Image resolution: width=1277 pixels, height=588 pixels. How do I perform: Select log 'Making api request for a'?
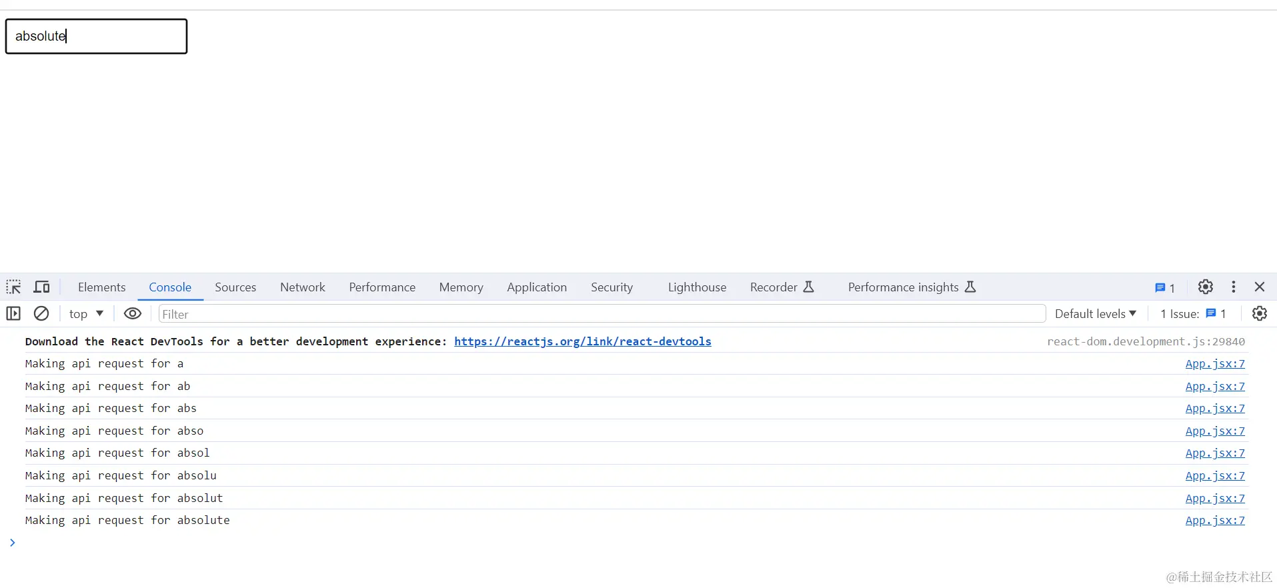(x=104, y=364)
